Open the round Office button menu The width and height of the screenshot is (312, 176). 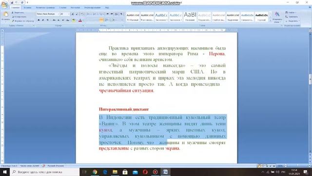(4, 4)
